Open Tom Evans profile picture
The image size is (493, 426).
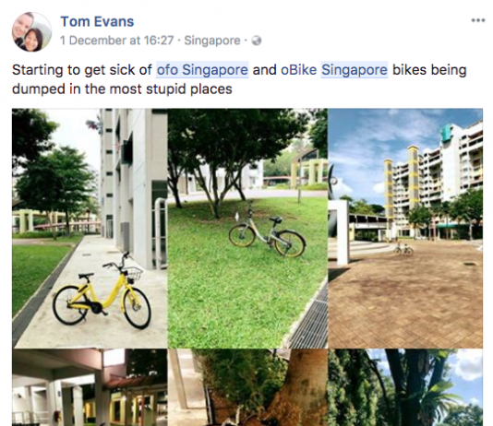(x=31, y=31)
